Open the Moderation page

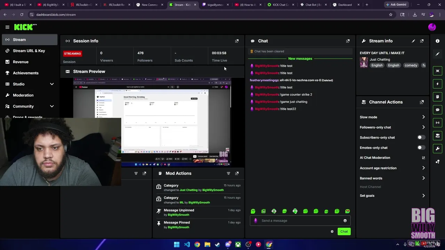pyautogui.click(x=30, y=95)
